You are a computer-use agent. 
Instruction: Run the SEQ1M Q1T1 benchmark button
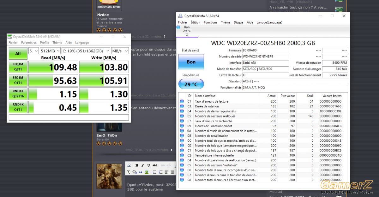point(18,80)
